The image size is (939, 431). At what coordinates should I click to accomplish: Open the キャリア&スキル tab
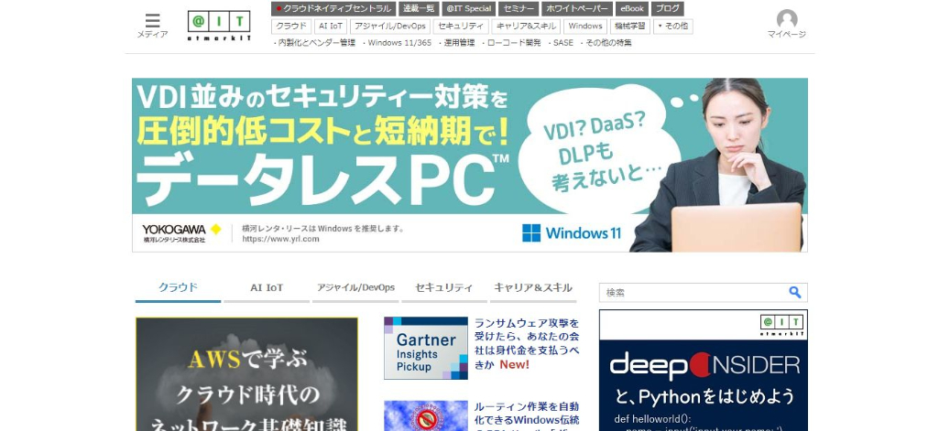[x=533, y=287]
